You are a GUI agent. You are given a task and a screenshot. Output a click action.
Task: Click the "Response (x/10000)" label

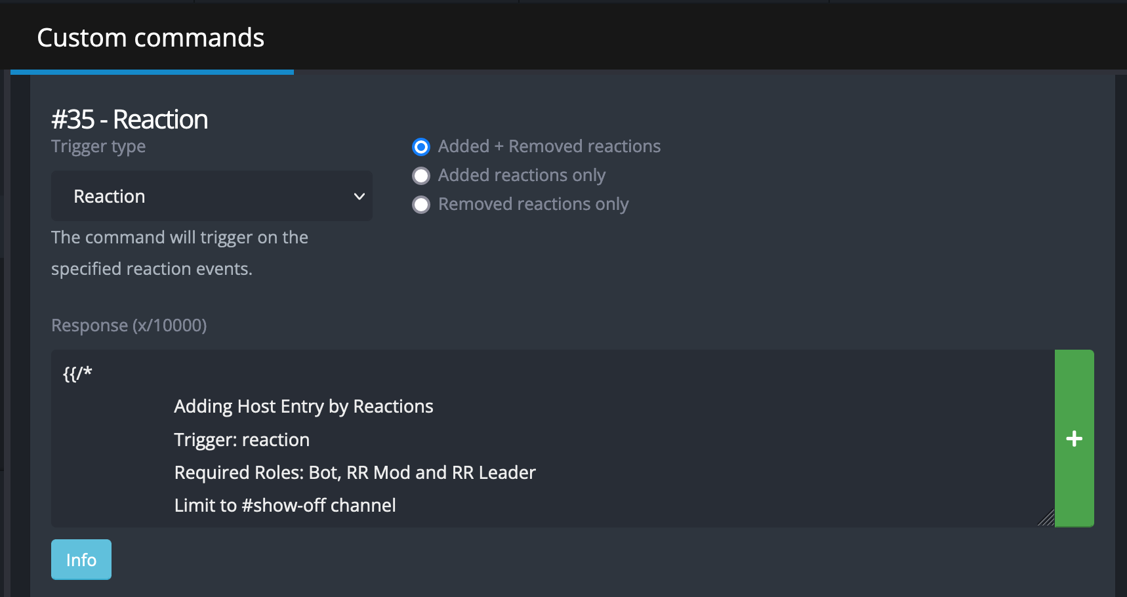(x=129, y=325)
